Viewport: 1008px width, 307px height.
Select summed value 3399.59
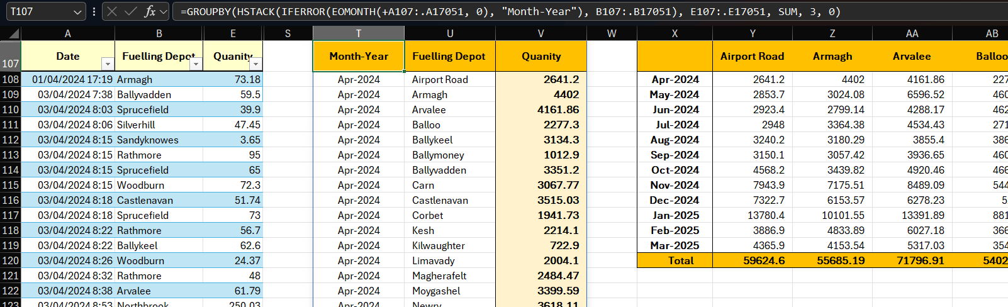coord(541,291)
